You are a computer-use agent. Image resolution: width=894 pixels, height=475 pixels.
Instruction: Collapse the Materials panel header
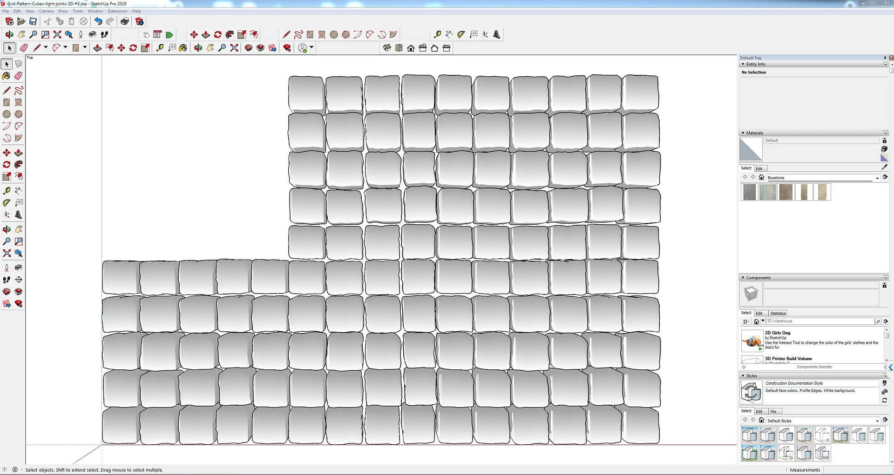click(x=743, y=133)
